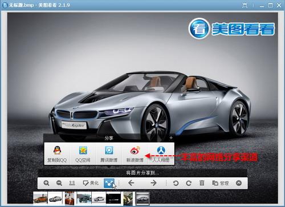Share image to 腾讯微博
The width and height of the screenshot is (285, 207).
109,153
